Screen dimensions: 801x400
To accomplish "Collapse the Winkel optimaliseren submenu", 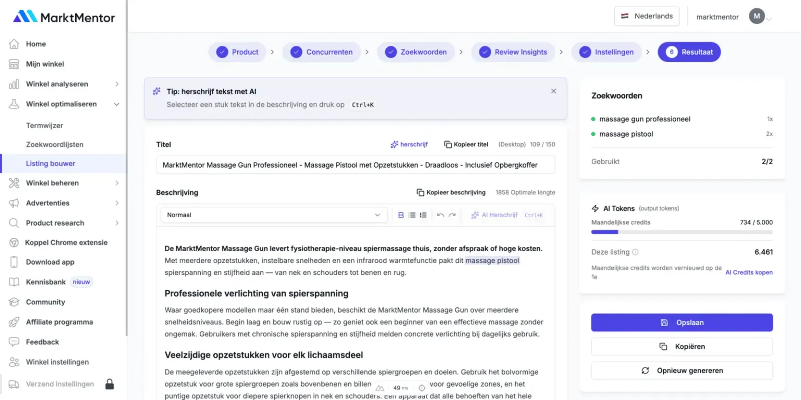I will coord(117,104).
